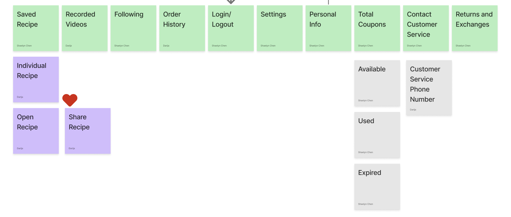Select the connector line above Personal Info
The width and height of the screenshot is (511, 217).
click(x=328, y=2)
